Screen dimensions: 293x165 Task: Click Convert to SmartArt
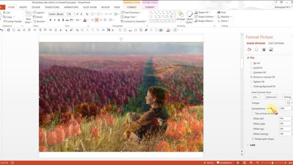point(134,22)
